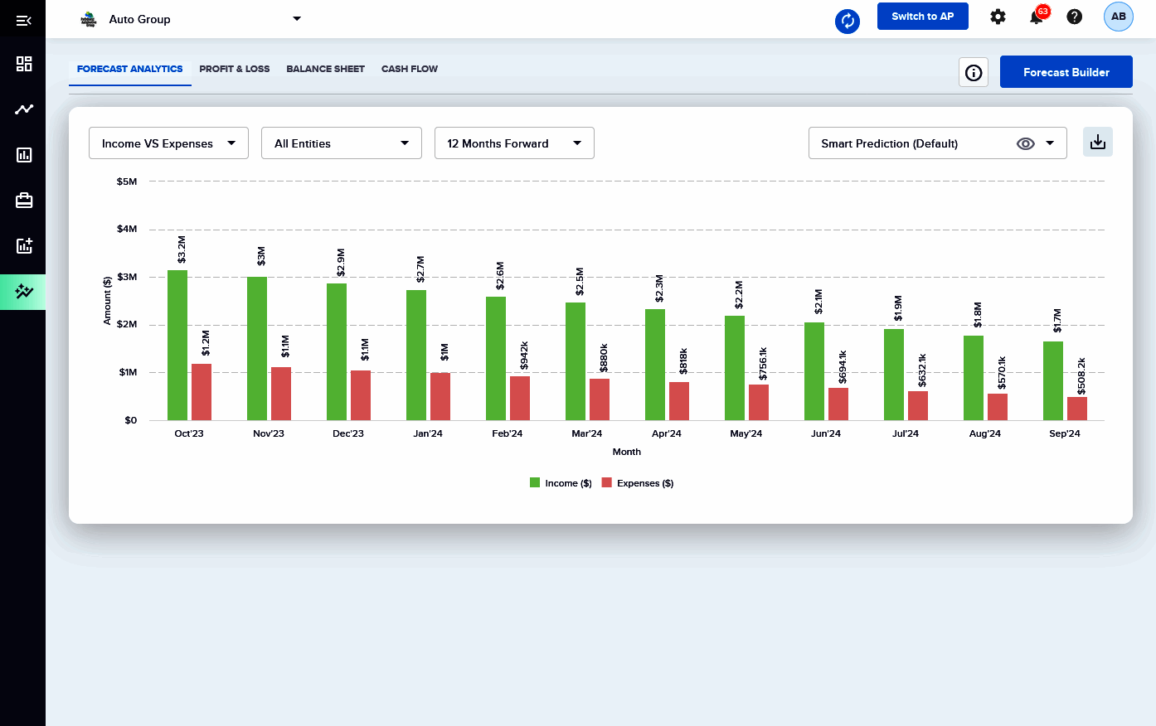Toggle Income ($) legend series
Screen dimensions: 1156x726
click(x=561, y=483)
